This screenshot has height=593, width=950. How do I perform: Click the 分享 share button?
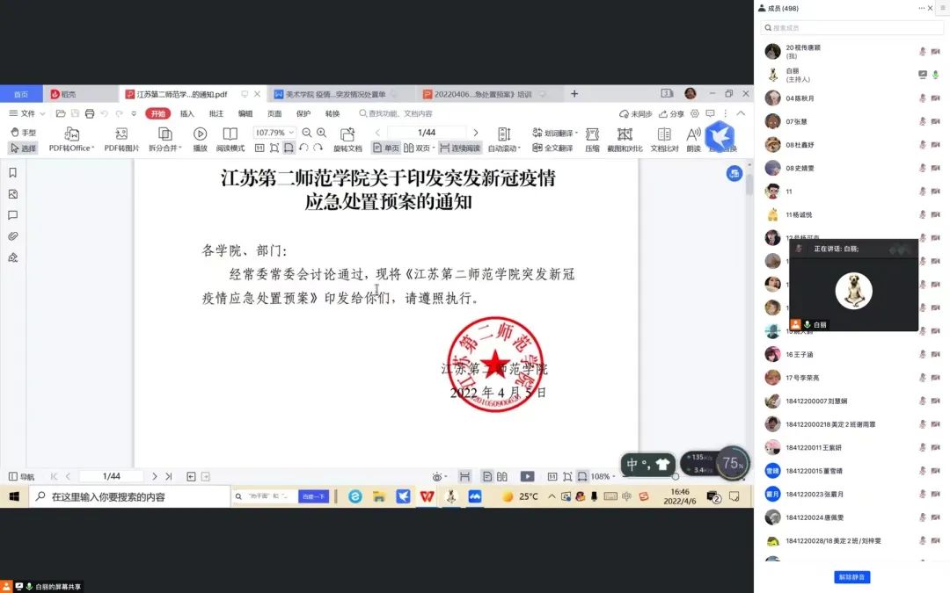pos(670,113)
